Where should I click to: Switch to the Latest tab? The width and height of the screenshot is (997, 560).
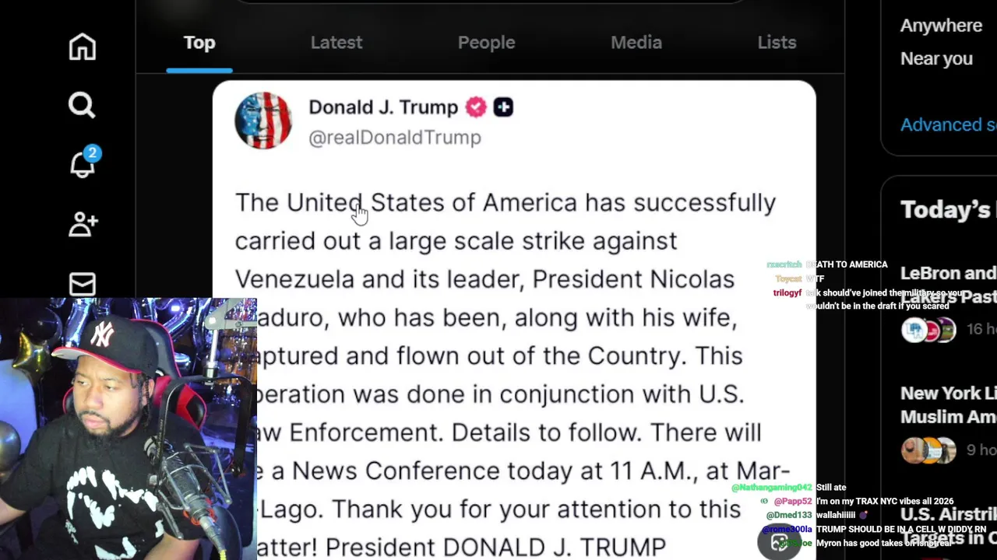coord(336,43)
